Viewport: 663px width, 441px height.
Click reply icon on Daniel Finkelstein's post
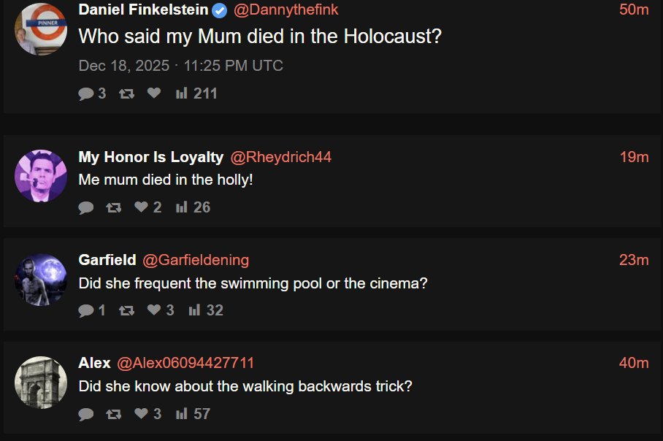86,93
